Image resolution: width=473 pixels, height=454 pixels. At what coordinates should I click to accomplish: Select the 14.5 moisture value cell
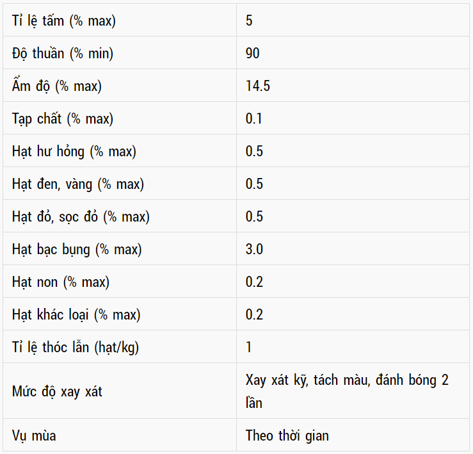[258, 86]
